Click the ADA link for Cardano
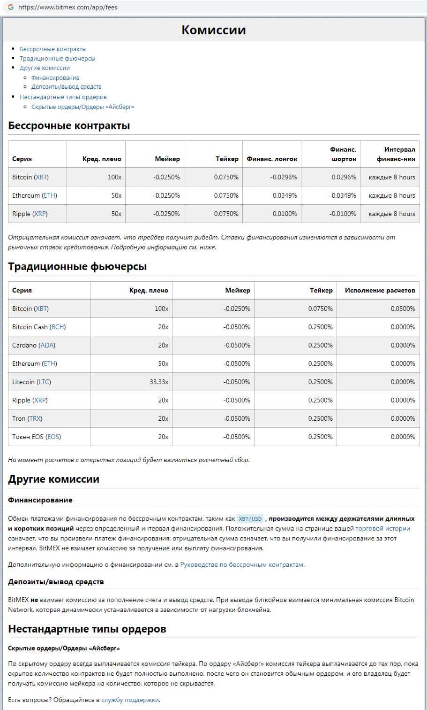Screen dimensions: 427x710 47,345
